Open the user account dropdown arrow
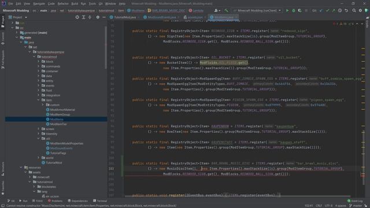 pos(220,10)
